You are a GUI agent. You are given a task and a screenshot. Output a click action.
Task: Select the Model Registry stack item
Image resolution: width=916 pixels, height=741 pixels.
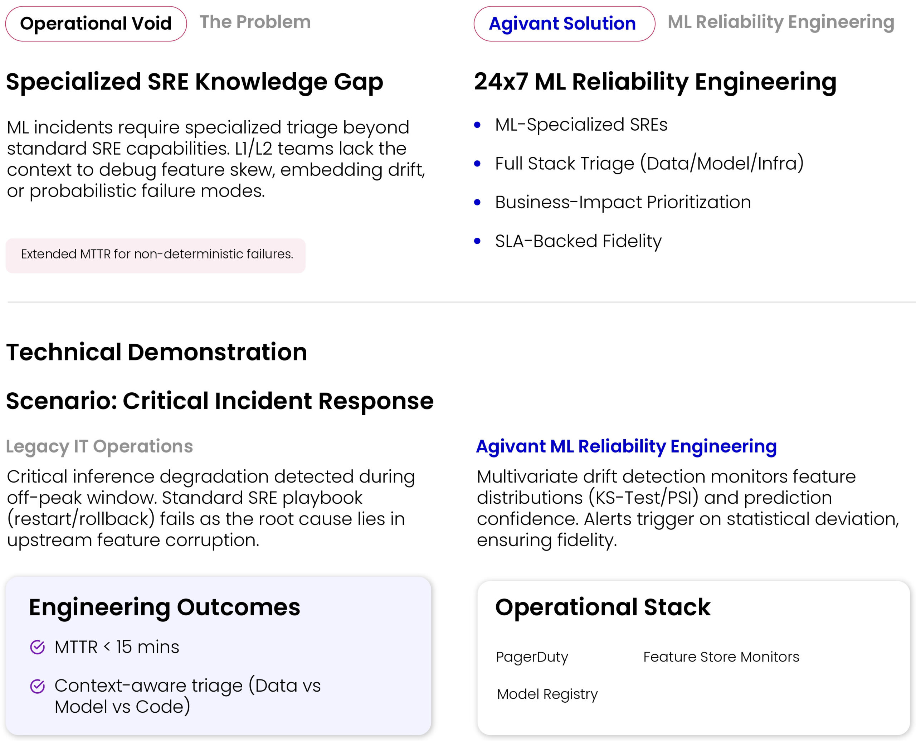coord(547,694)
